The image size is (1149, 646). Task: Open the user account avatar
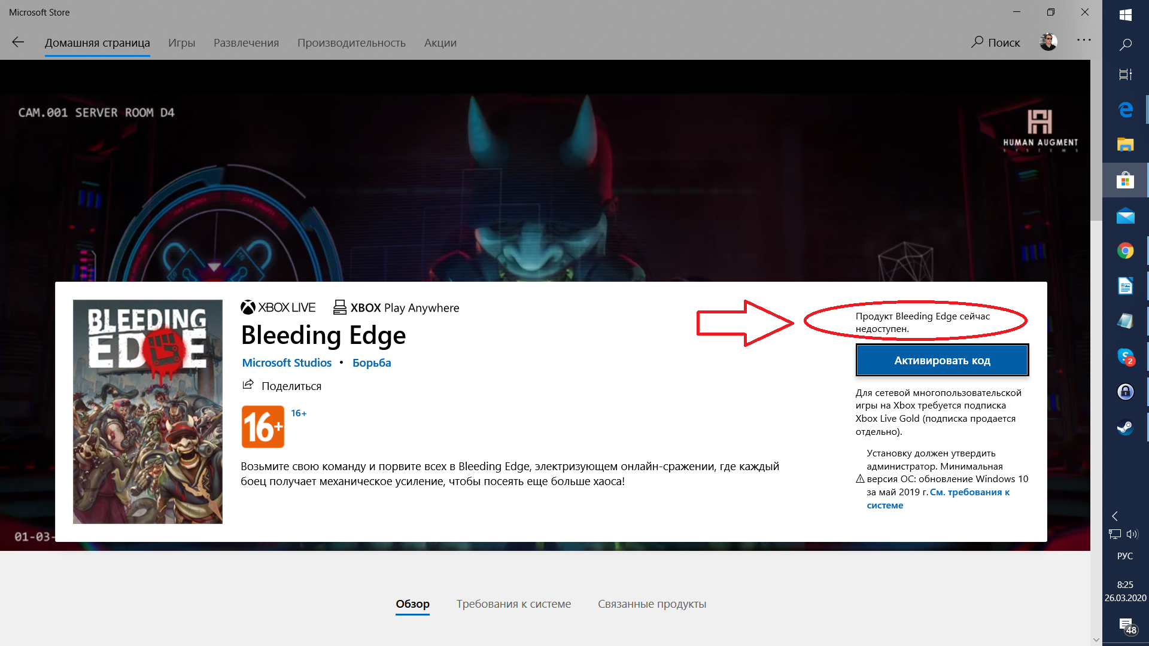click(x=1048, y=42)
